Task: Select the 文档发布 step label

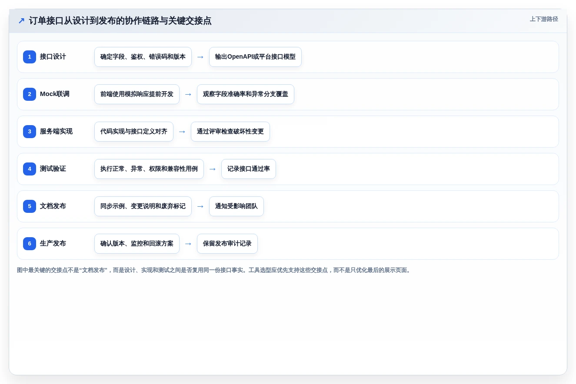Action: (53, 206)
